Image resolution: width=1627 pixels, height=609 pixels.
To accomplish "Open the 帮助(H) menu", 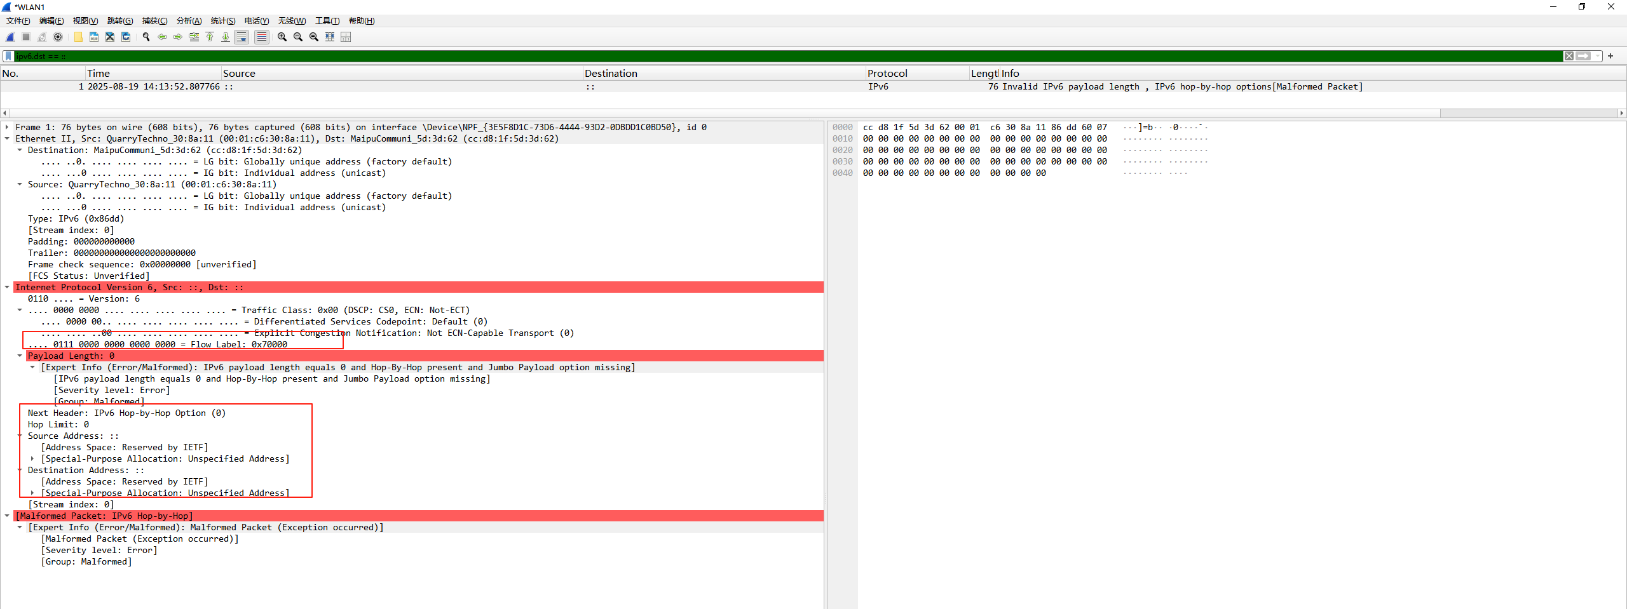I will pos(362,21).
